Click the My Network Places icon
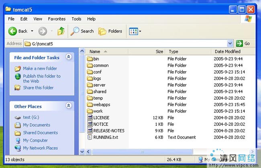The height and width of the screenshot is (168, 261). click(x=18, y=148)
